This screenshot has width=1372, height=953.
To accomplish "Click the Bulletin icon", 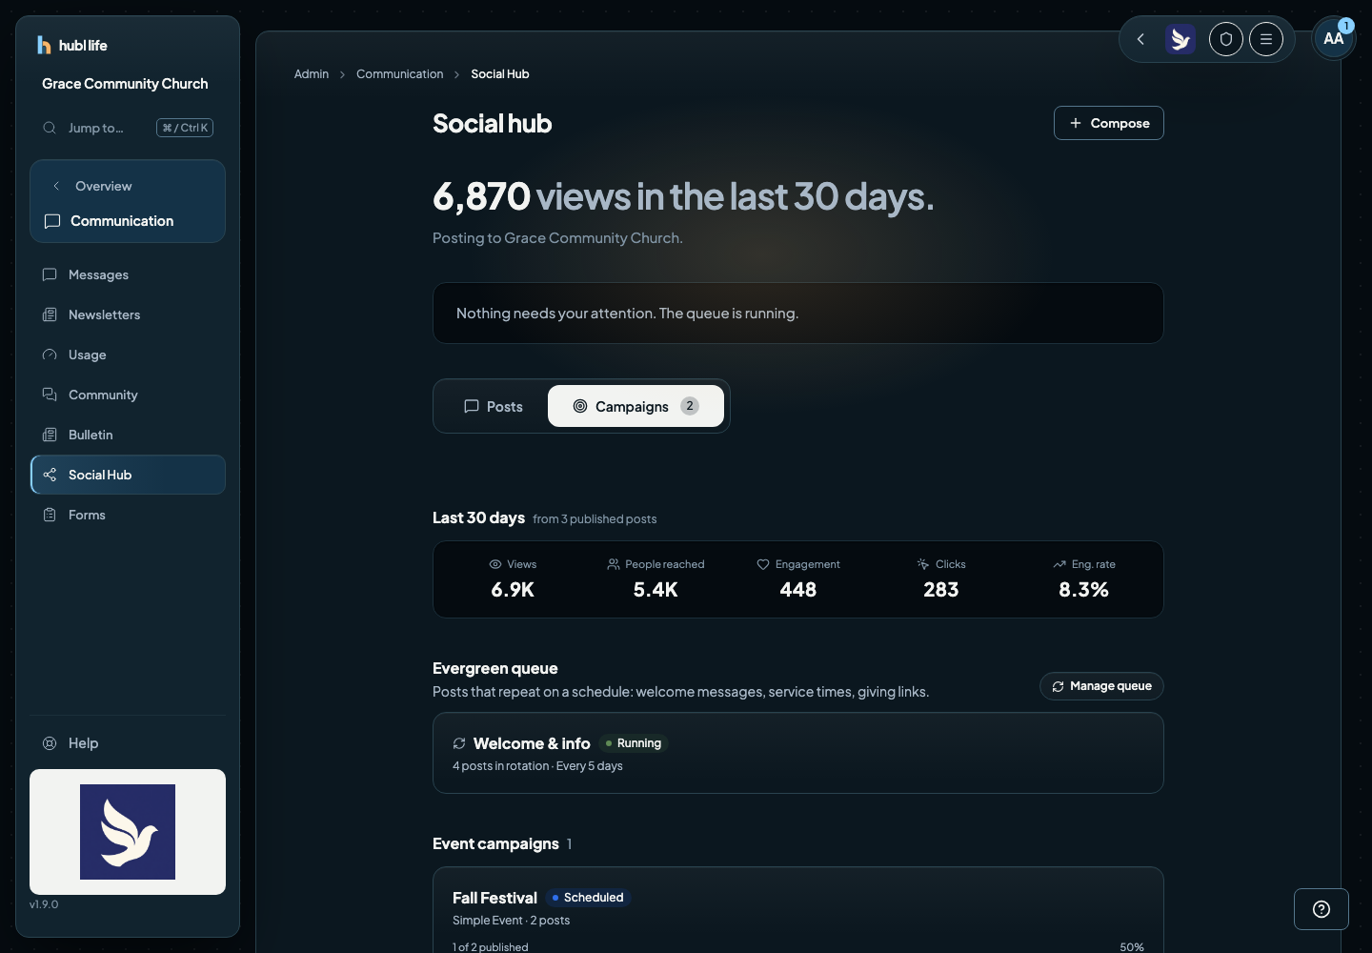I will coord(50,435).
